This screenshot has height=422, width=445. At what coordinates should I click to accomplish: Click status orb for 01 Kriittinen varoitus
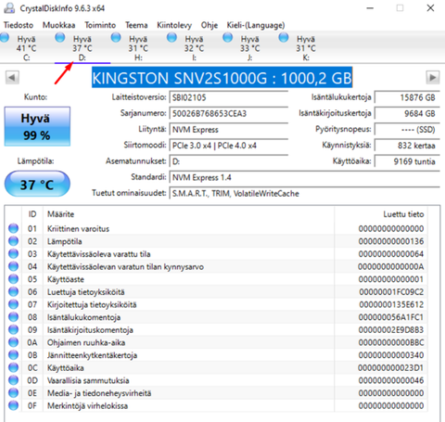point(13,228)
